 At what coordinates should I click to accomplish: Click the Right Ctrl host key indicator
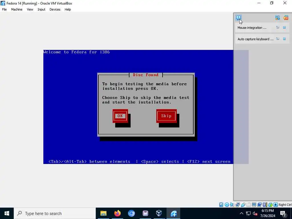(285, 205)
